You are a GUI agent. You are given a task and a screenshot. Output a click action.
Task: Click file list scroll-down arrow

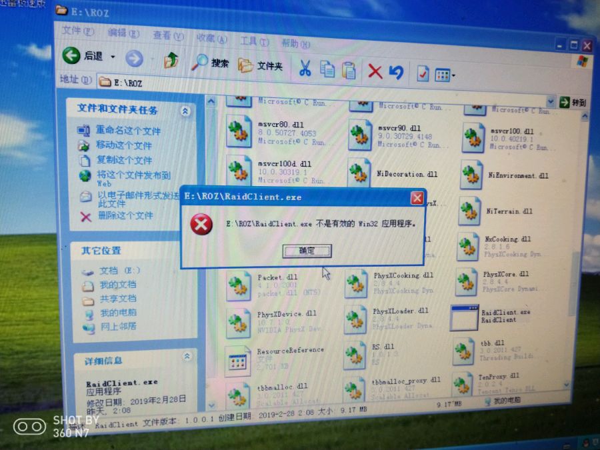tap(566, 385)
